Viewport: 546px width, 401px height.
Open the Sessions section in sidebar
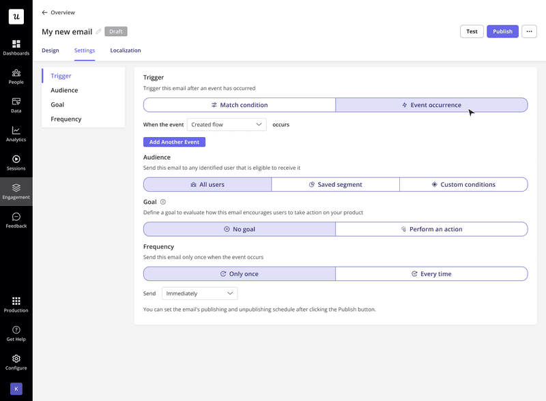pyautogui.click(x=16, y=162)
